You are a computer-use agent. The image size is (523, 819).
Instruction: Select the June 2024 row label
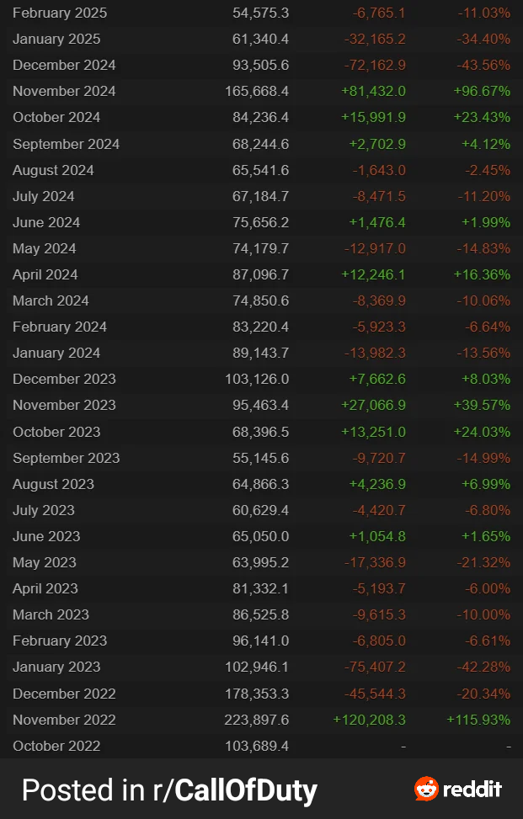(46, 222)
